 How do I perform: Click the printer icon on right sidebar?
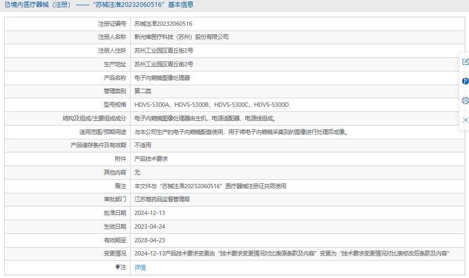click(x=465, y=100)
